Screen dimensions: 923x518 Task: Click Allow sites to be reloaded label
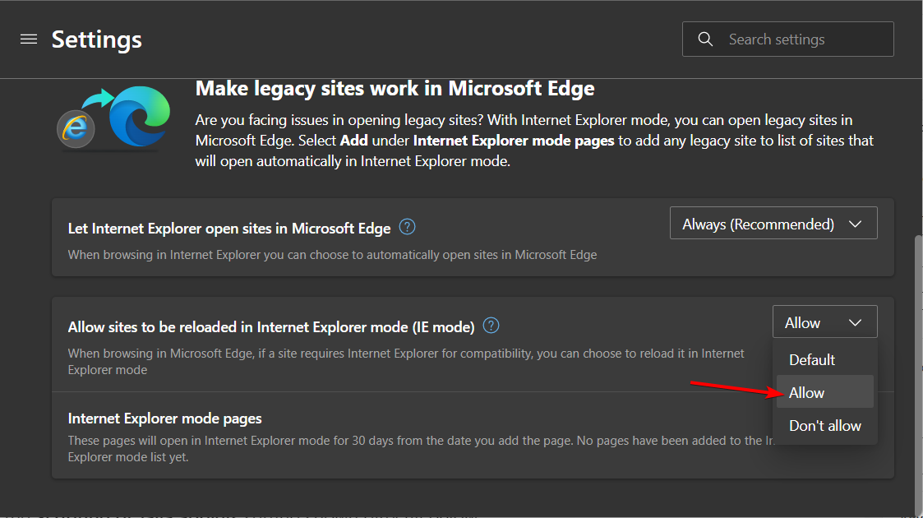[x=270, y=326]
